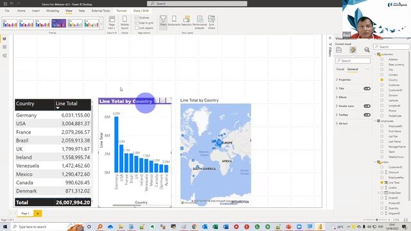
Task: Click the save icon in title bar
Action: [5, 4]
